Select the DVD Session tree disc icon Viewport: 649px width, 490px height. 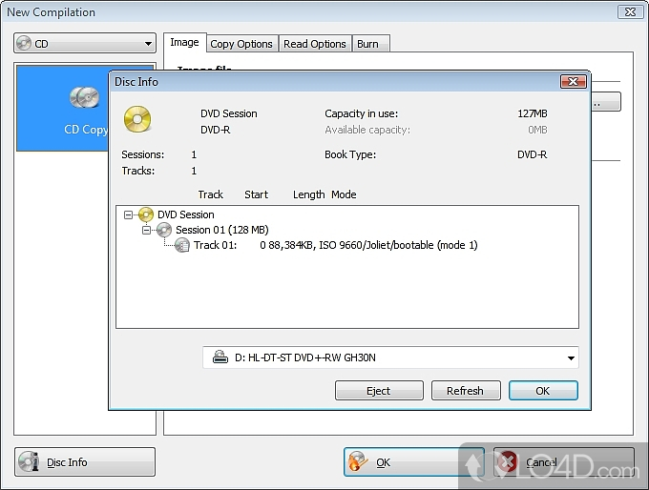146,214
